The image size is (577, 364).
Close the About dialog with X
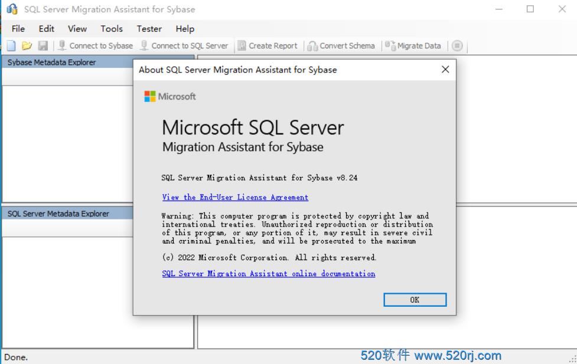445,70
